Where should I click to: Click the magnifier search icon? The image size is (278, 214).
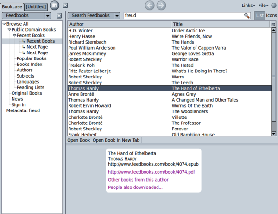(x=247, y=16)
